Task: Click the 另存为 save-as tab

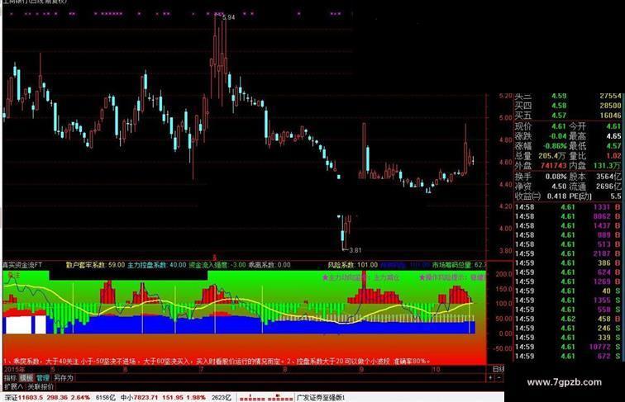Action: pyautogui.click(x=64, y=378)
